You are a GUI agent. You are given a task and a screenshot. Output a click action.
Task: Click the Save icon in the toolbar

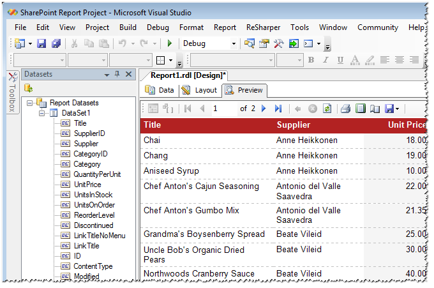point(41,43)
